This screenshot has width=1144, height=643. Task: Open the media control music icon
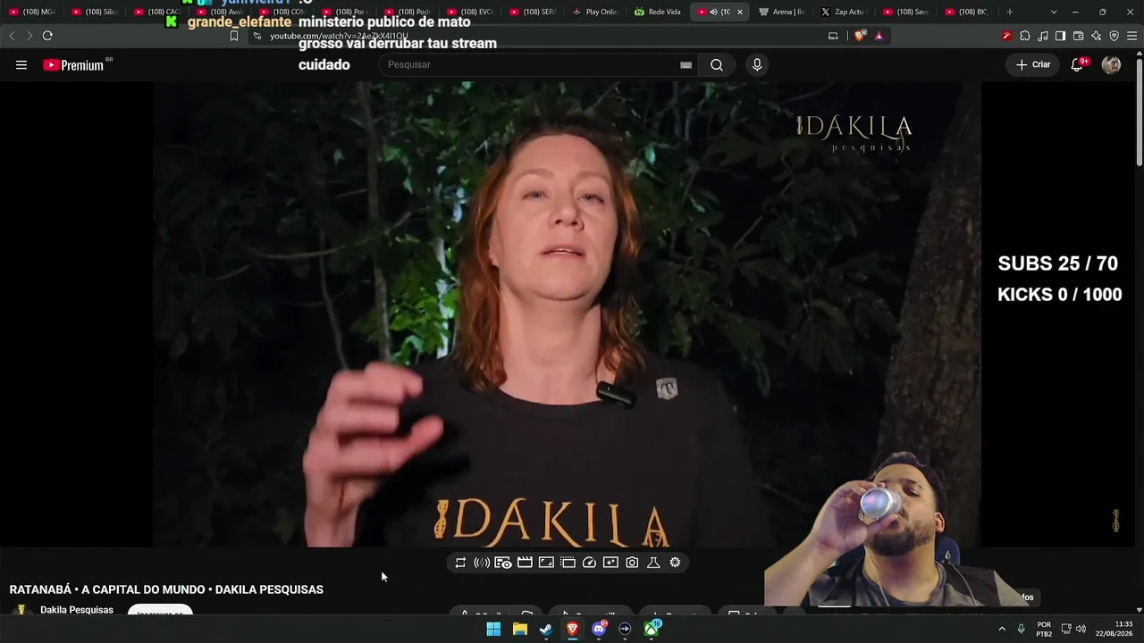1042,36
